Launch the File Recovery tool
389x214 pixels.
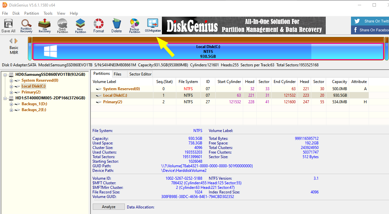click(45, 26)
